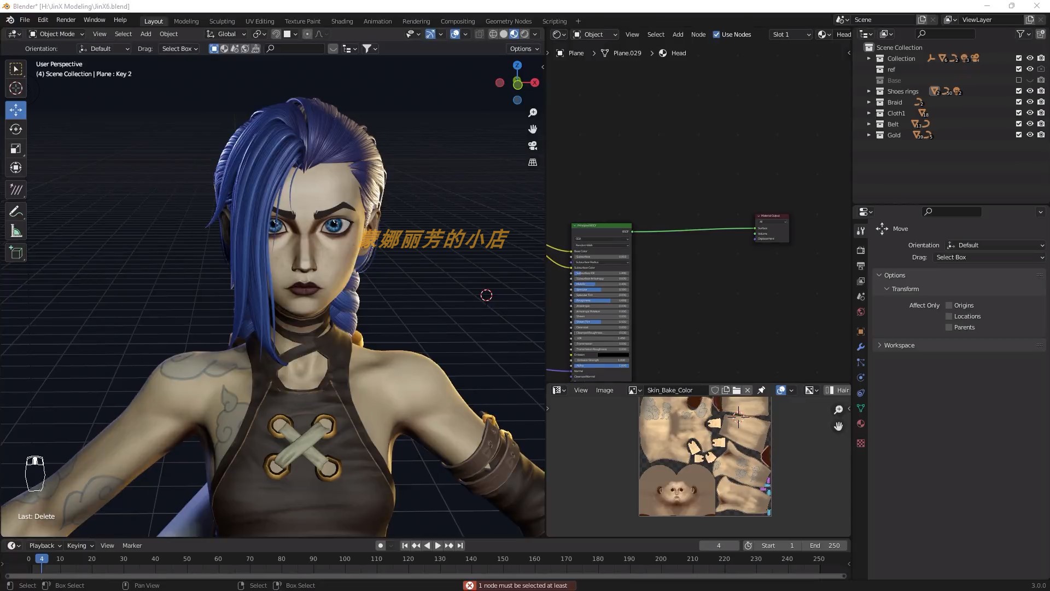Open the viewport Options dropdown
The image size is (1050, 591).
click(524, 49)
